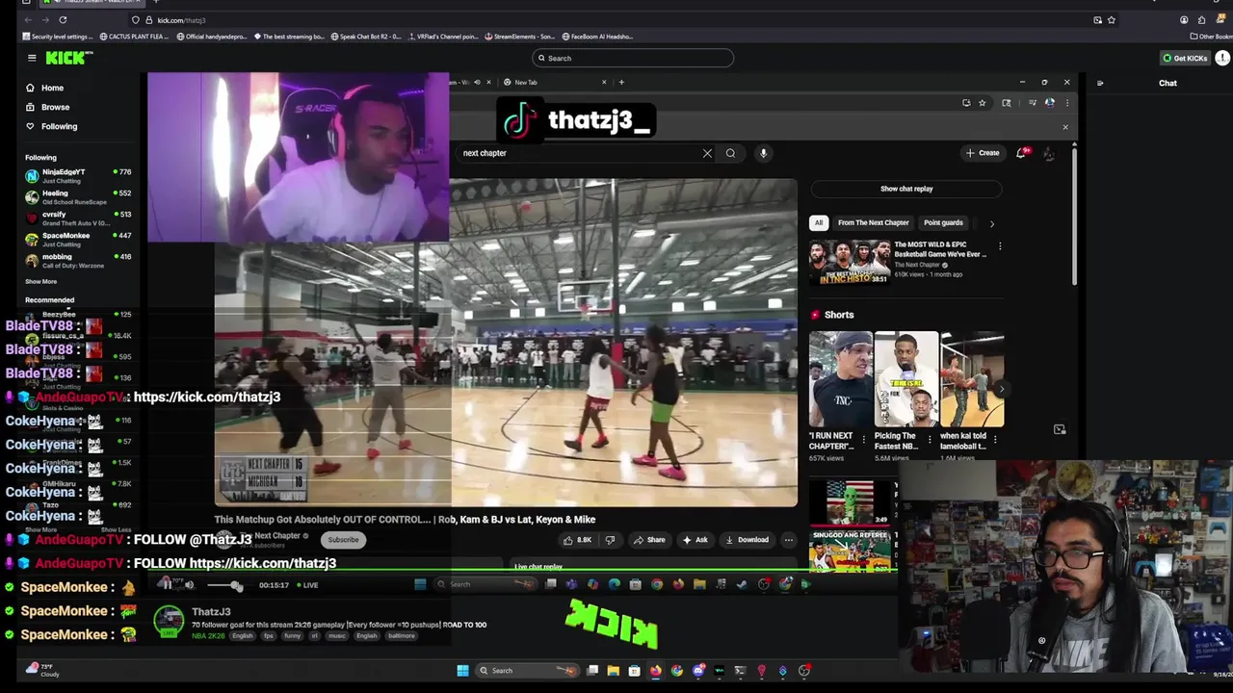Open mobbing followed channel

click(77, 260)
